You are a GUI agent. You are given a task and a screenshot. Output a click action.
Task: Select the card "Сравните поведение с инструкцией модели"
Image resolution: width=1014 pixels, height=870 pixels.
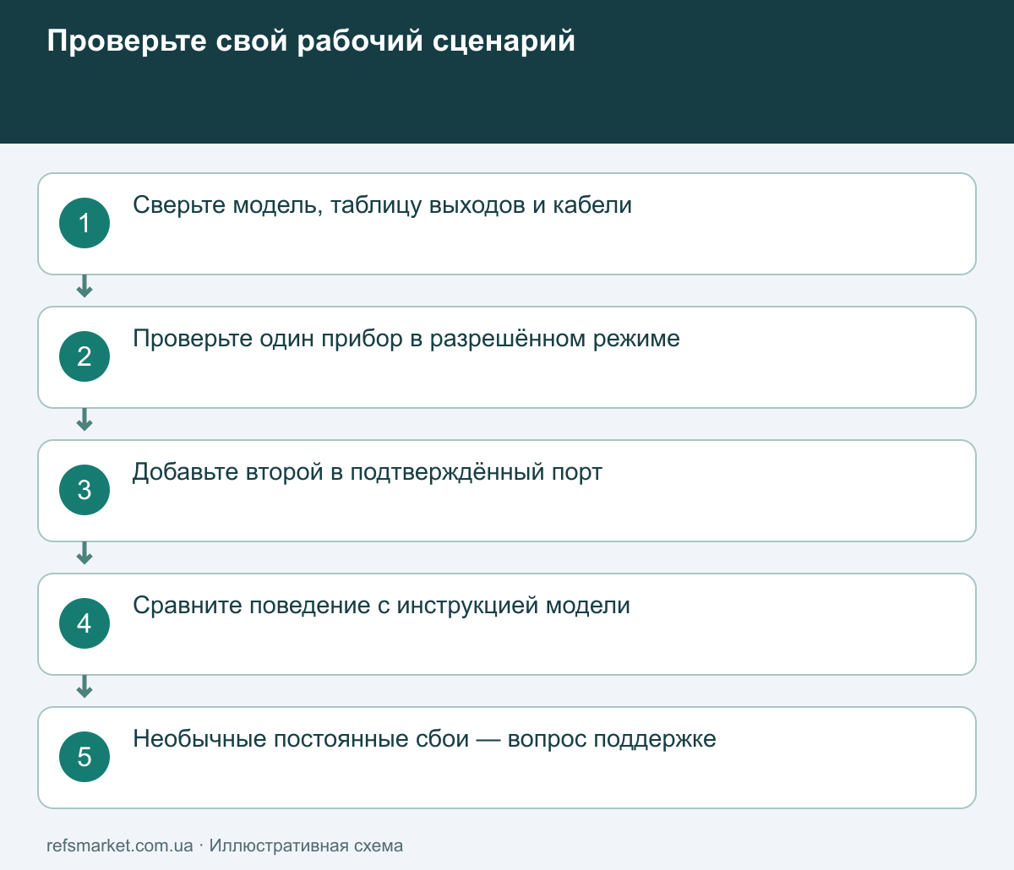click(x=507, y=624)
